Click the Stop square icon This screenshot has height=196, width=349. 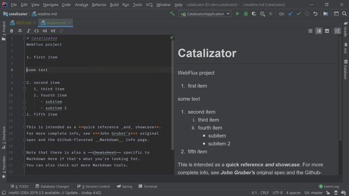[x=270, y=14]
